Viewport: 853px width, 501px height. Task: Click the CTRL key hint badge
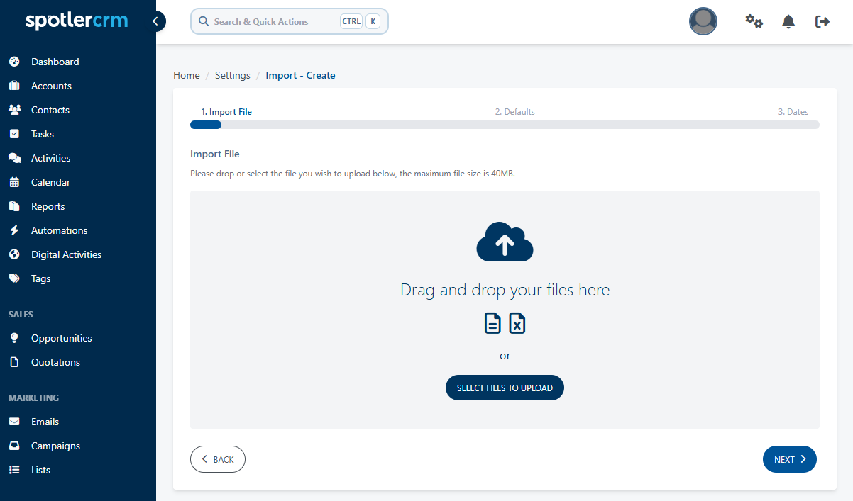point(351,21)
